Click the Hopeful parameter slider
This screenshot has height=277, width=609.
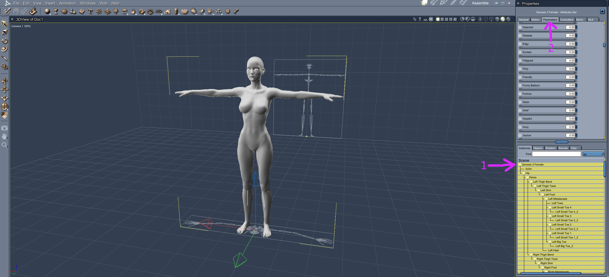pos(548,122)
